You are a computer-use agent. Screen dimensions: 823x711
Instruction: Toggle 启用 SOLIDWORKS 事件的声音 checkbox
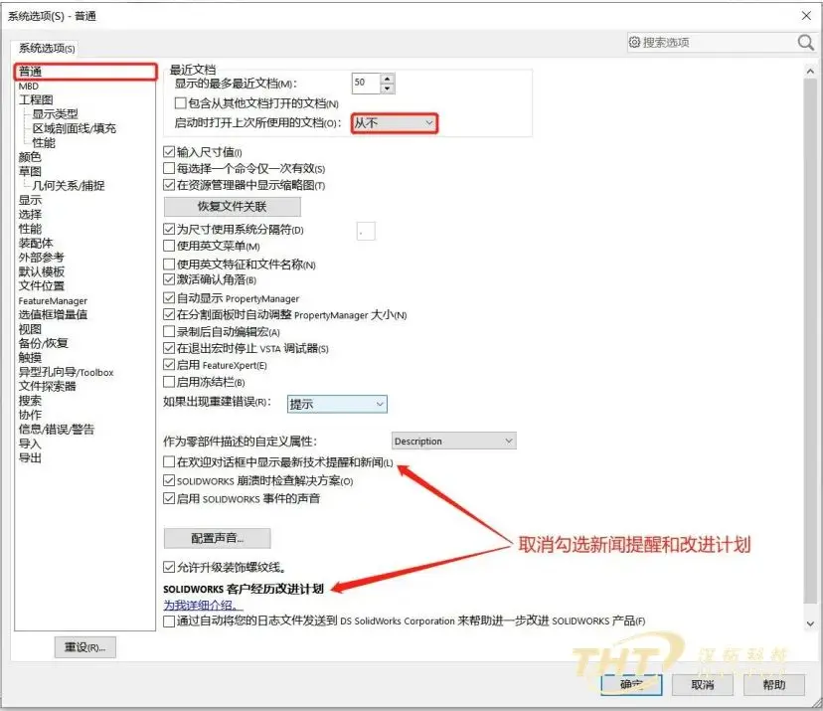(x=169, y=498)
